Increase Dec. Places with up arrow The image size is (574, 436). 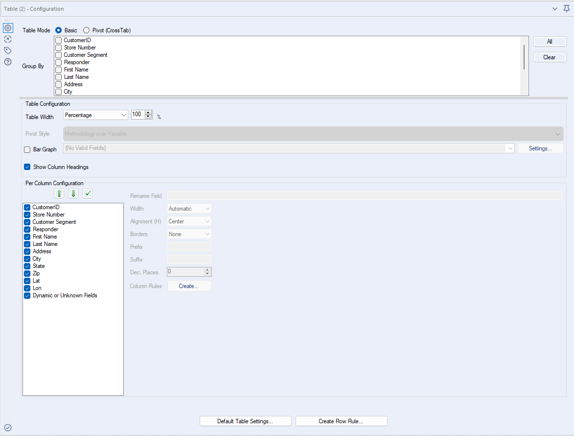(x=207, y=269)
